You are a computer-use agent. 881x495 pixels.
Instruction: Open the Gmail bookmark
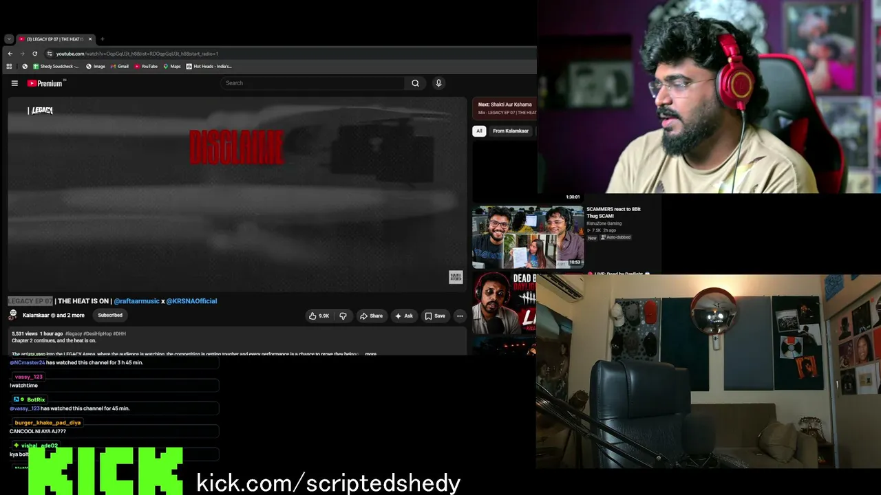tap(120, 67)
